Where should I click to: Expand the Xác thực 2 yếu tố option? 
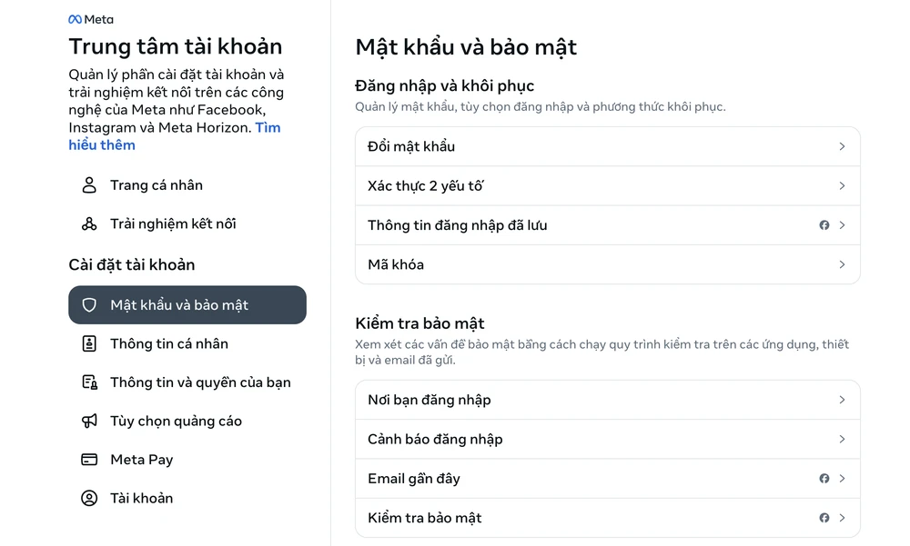(x=607, y=185)
